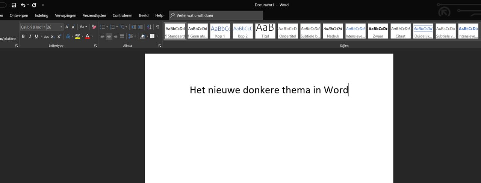Screen dimensions: 481x183
Task: Open the Indeling ribbon tab
Action: 41,15
